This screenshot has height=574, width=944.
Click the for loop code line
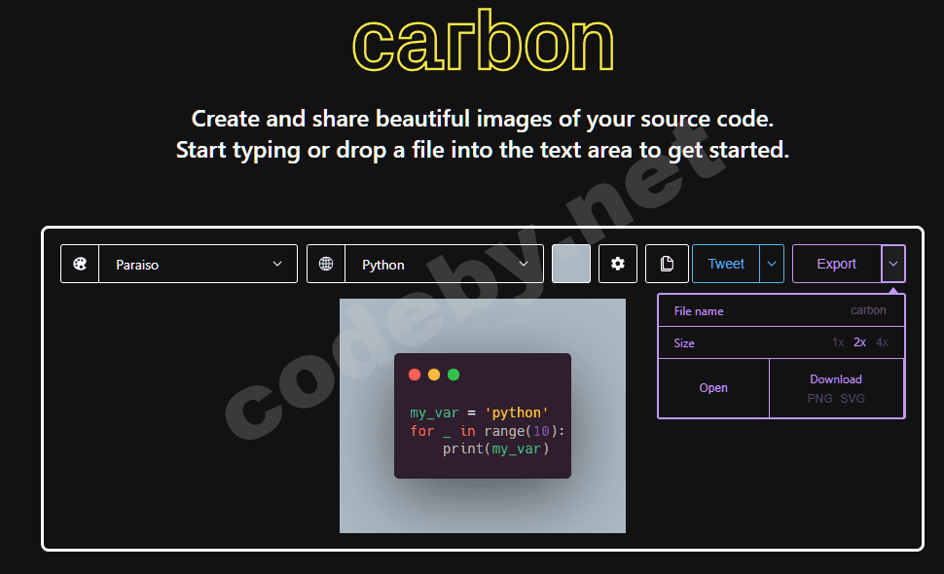[x=487, y=431]
